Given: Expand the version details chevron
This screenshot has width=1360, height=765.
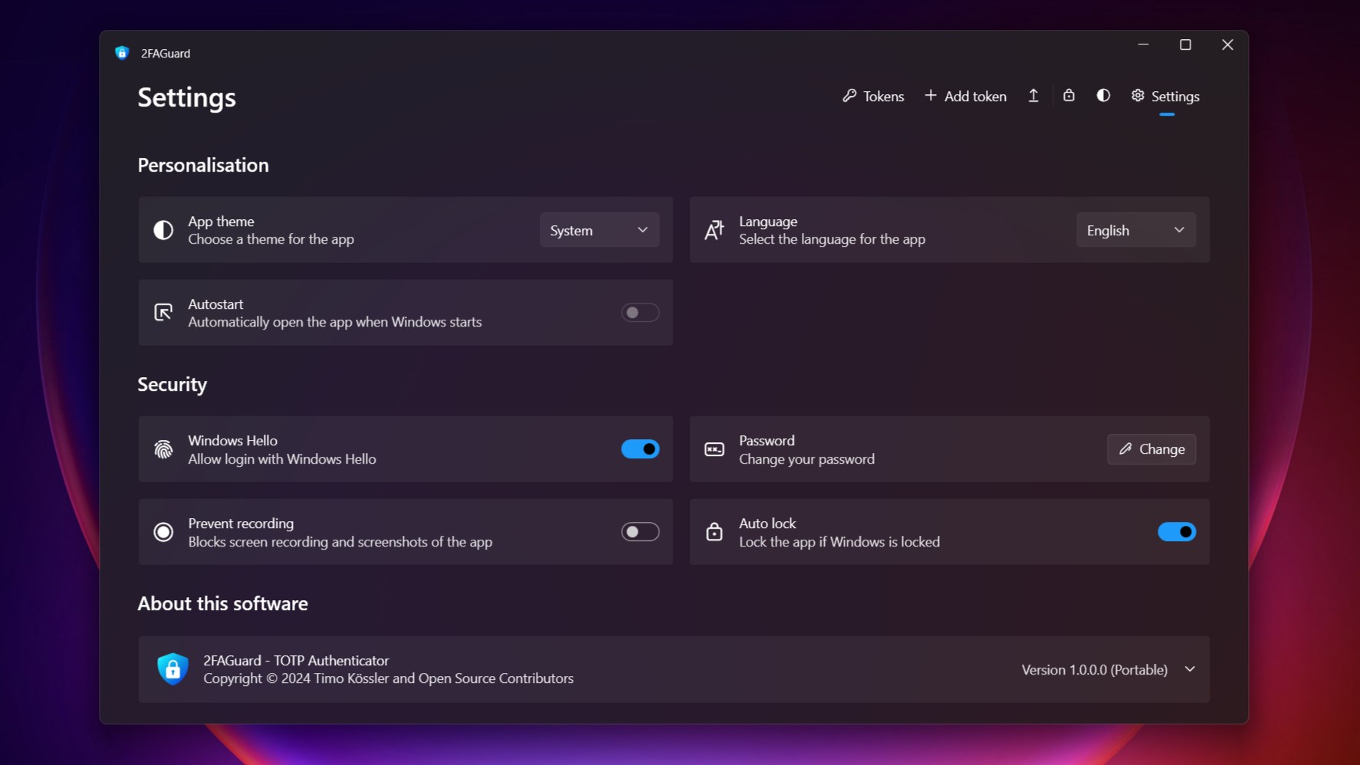Looking at the screenshot, I should 1190,669.
